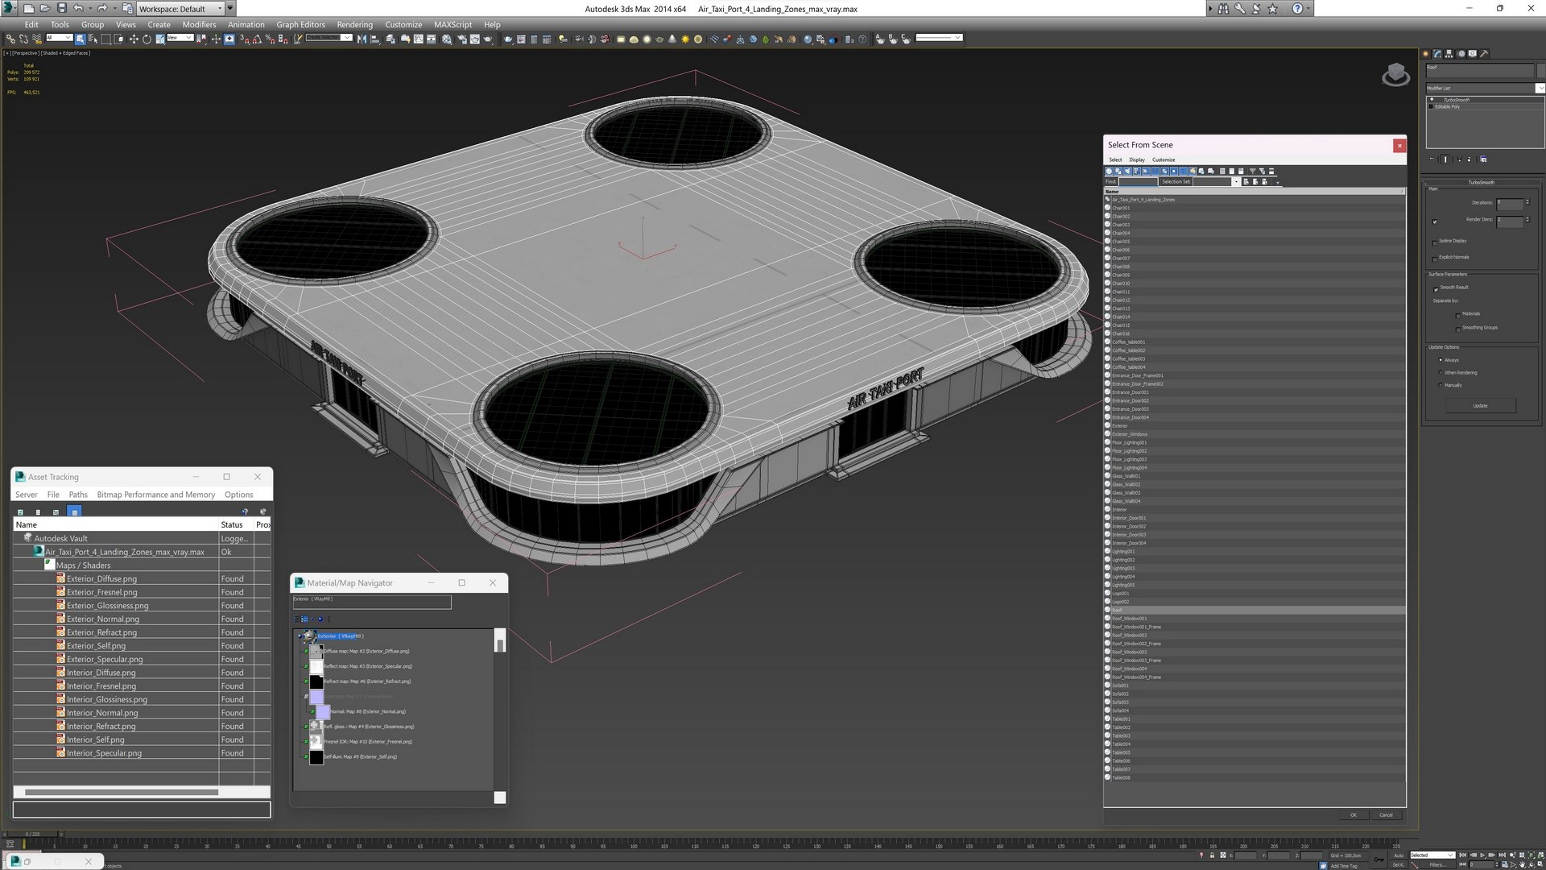The height and width of the screenshot is (870, 1546).
Task: Open the Rendering menu
Action: (354, 24)
